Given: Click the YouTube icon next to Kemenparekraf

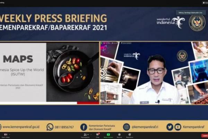Looking at the screenshot, I should click(177, 127).
